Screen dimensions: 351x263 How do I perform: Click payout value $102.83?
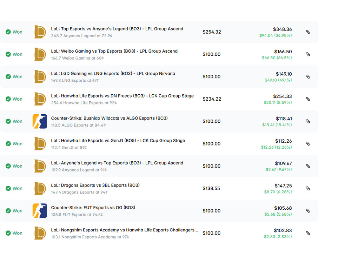click(x=283, y=231)
